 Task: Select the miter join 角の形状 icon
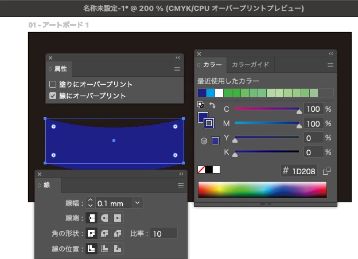tap(91, 233)
